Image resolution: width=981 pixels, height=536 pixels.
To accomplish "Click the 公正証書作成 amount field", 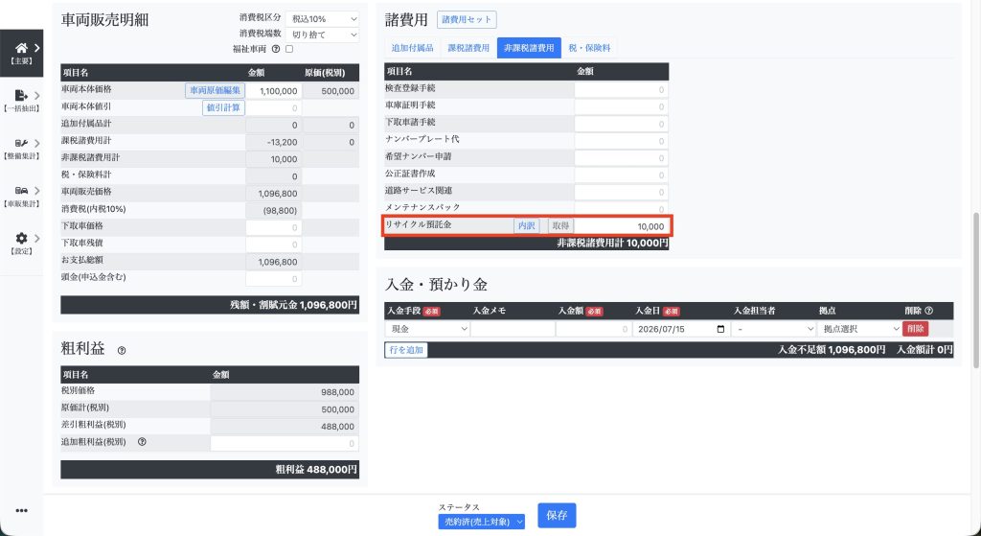I will tap(621, 175).
